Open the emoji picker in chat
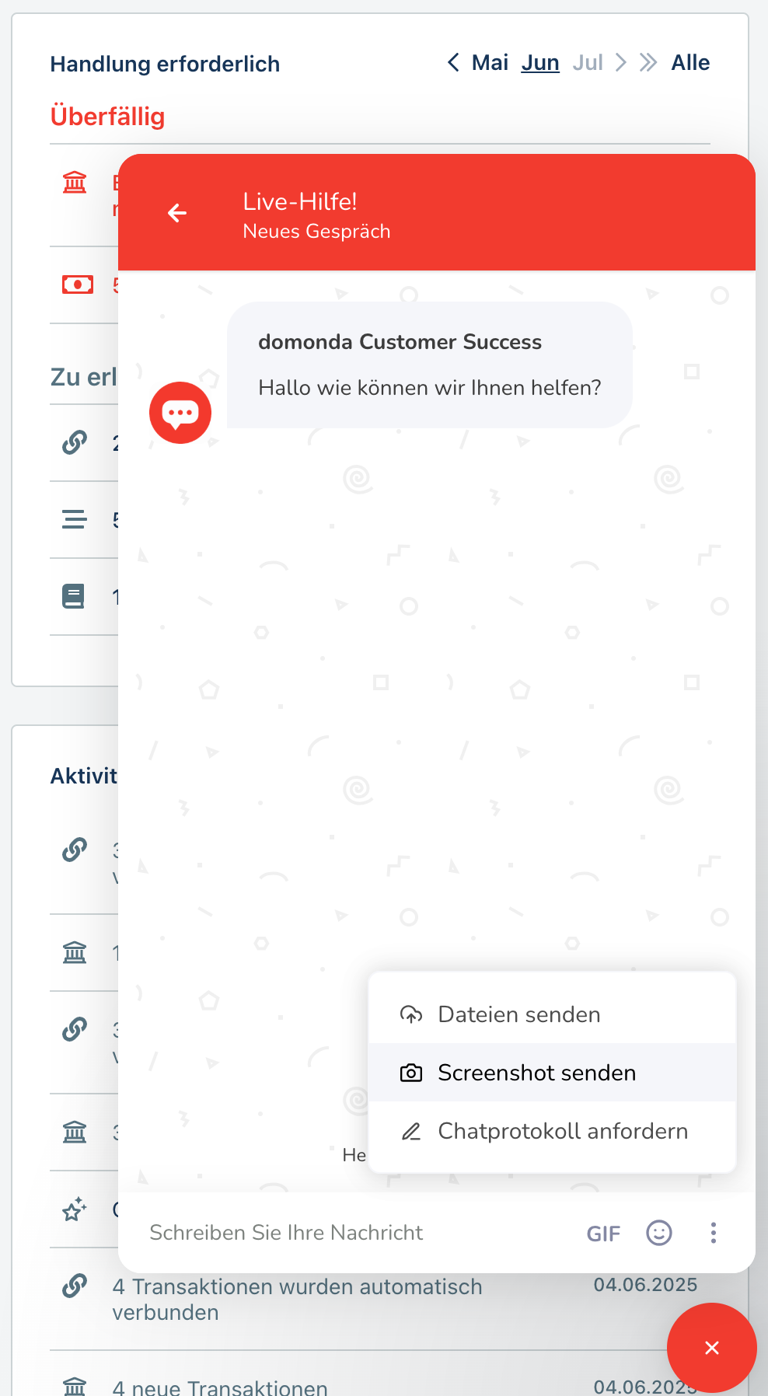The height and width of the screenshot is (1396, 768). pyautogui.click(x=659, y=1233)
